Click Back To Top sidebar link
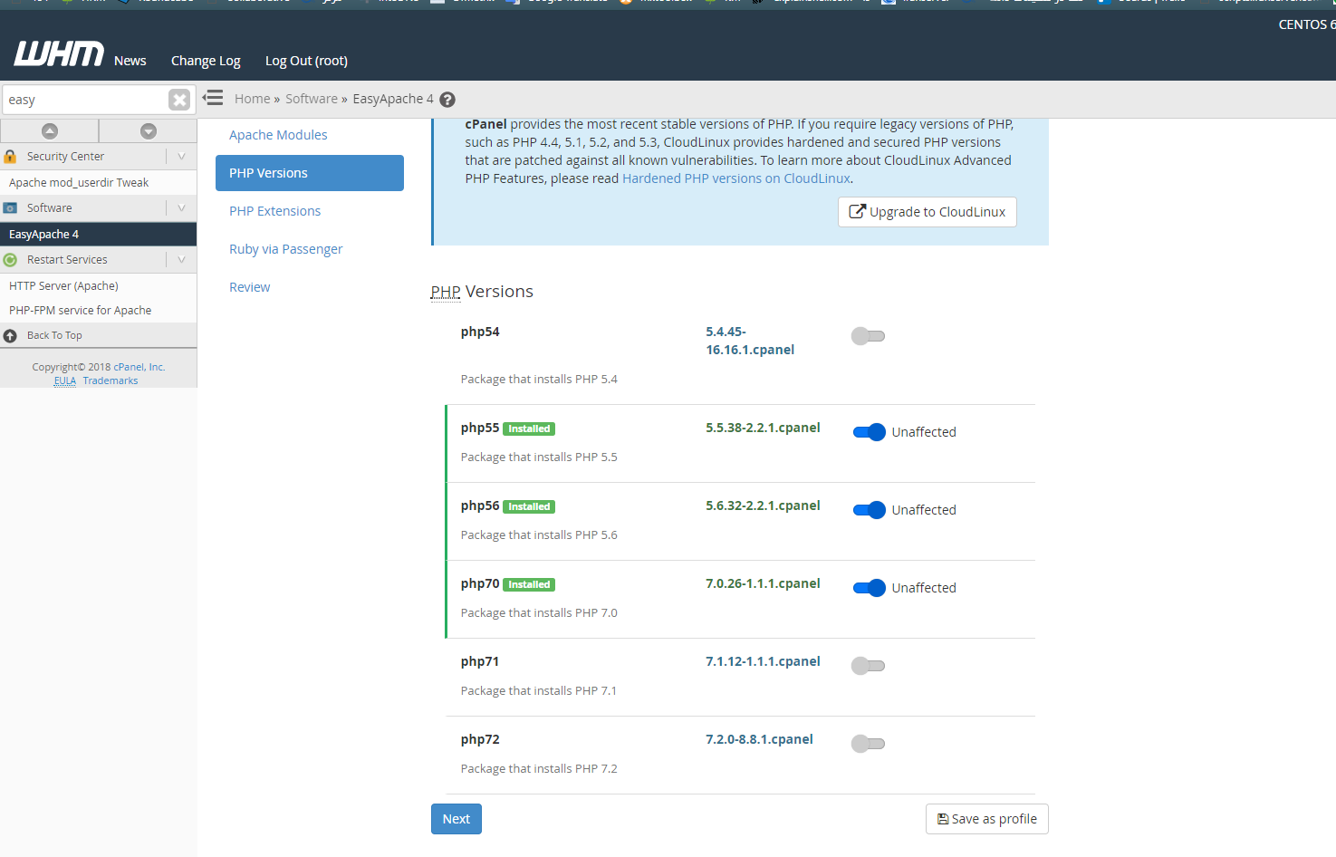Viewport: 1336px width, 857px height. pyautogui.click(x=54, y=336)
